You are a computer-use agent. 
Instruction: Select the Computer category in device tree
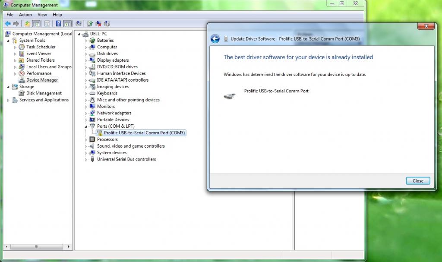107,47
